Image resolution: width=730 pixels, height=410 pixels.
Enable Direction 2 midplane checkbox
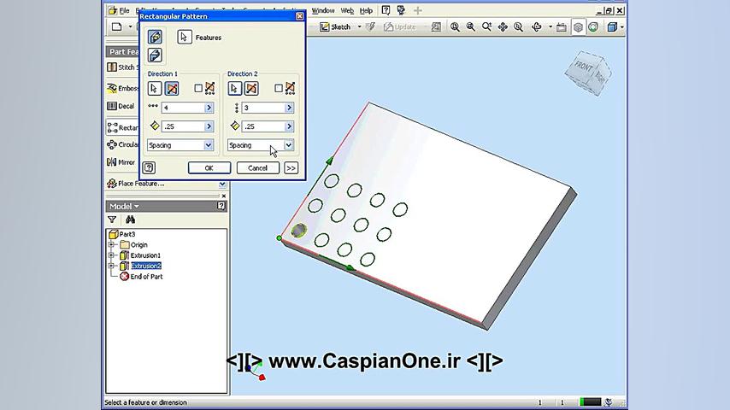point(279,88)
